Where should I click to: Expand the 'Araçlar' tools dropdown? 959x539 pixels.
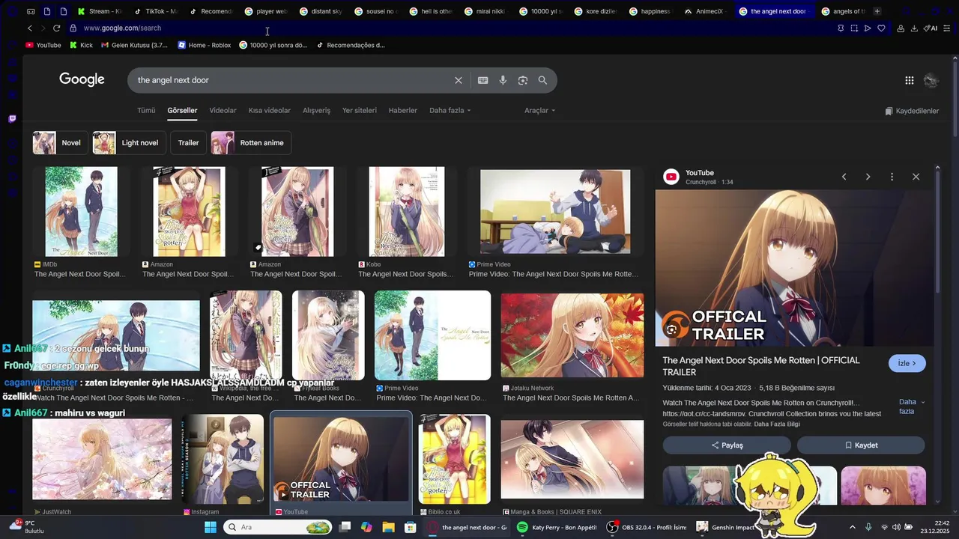coord(539,110)
